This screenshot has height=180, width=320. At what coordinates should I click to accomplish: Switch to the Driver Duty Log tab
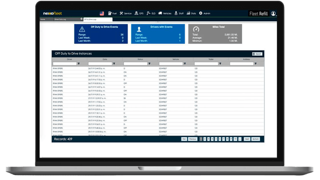coord(60,19)
